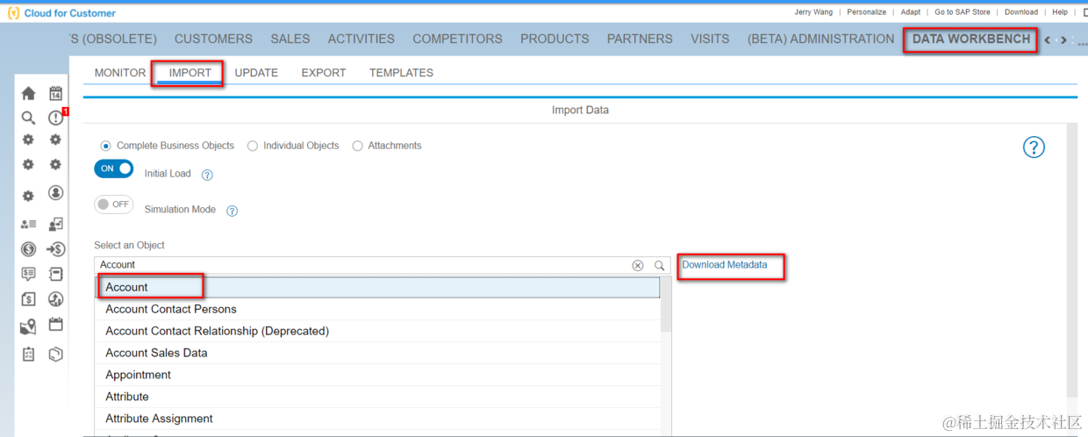Click the Download Metadata link

(725, 265)
